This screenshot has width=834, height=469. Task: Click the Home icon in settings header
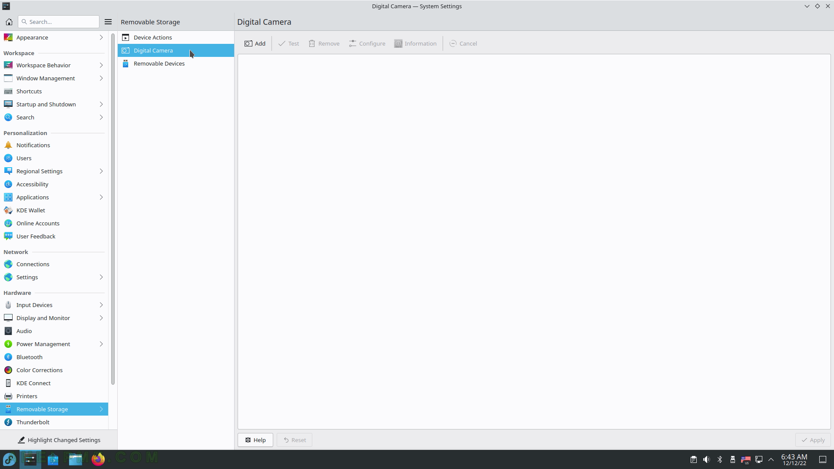point(9,22)
